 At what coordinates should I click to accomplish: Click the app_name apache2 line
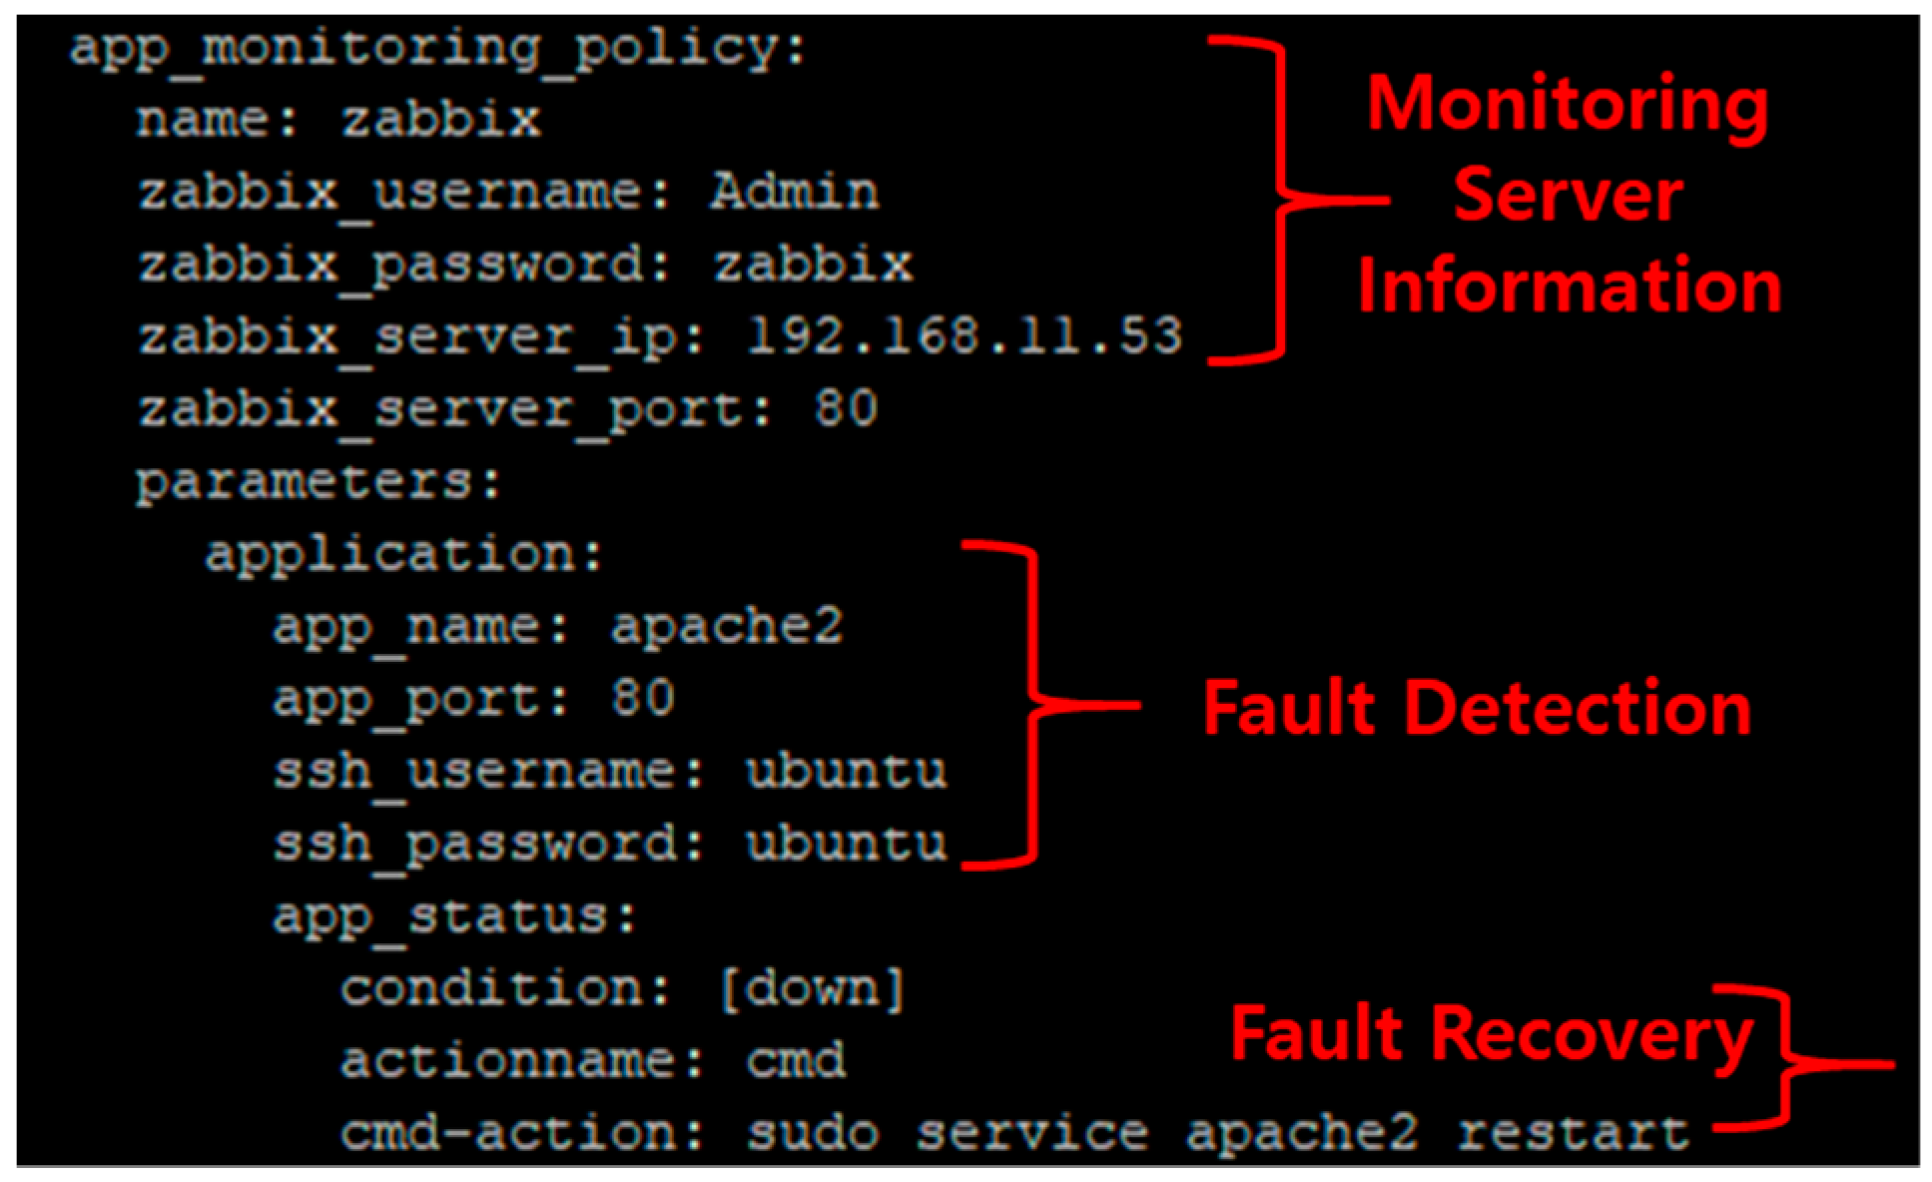[558, 628]
